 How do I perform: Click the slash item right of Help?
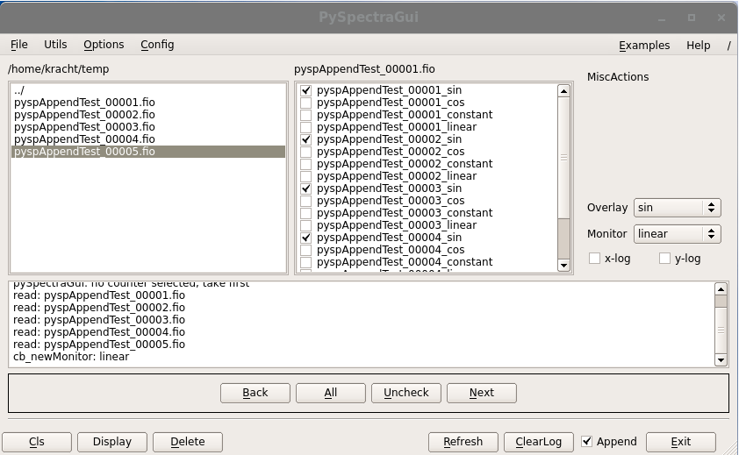728,46
